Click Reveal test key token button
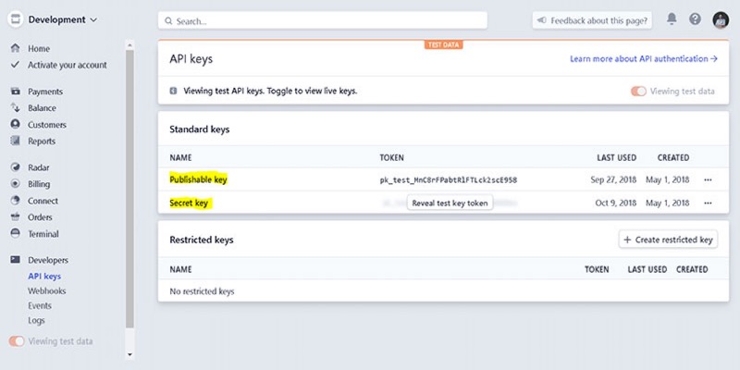740x370 pixels. click(450, 203)
